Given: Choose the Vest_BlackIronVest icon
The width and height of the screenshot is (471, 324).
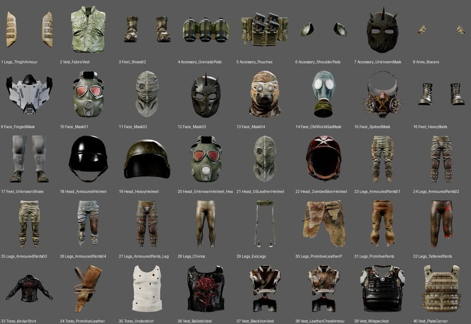Looking at the screenshot, I should [x=265, y=288].
